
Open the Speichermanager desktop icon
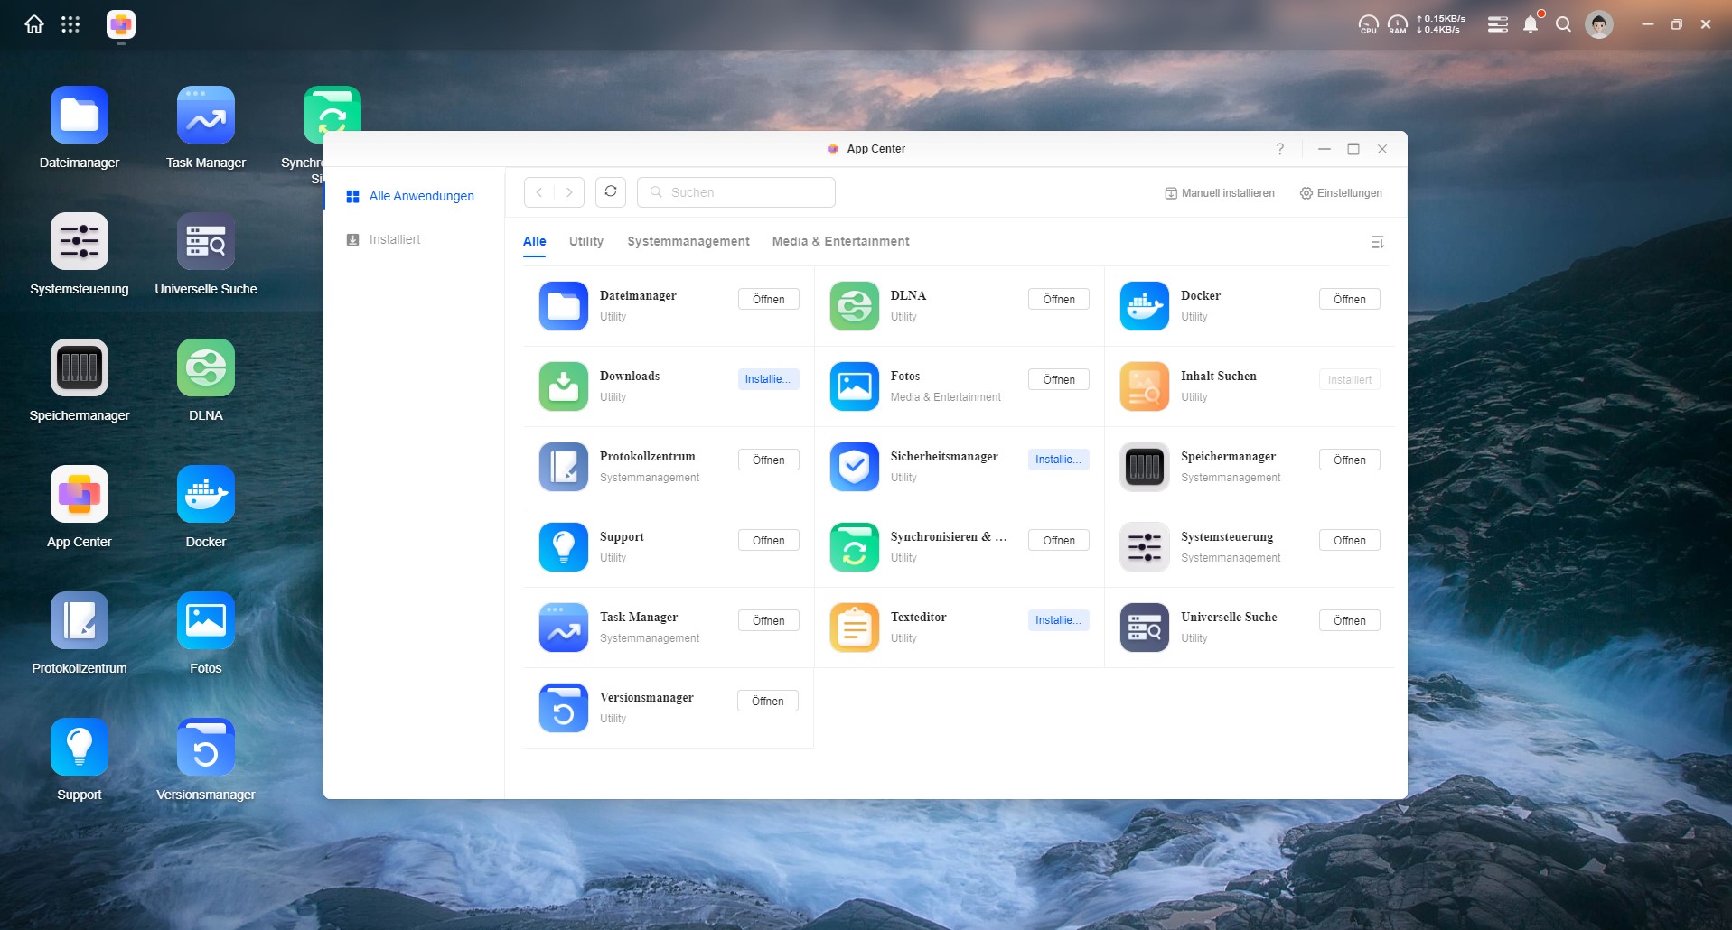pyautogui.click(x=80, y=368)
